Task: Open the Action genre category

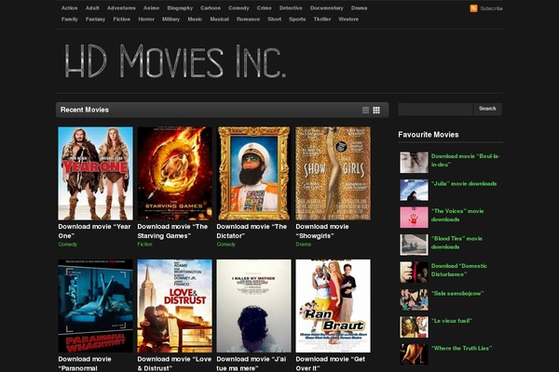Action: point(69,7)
